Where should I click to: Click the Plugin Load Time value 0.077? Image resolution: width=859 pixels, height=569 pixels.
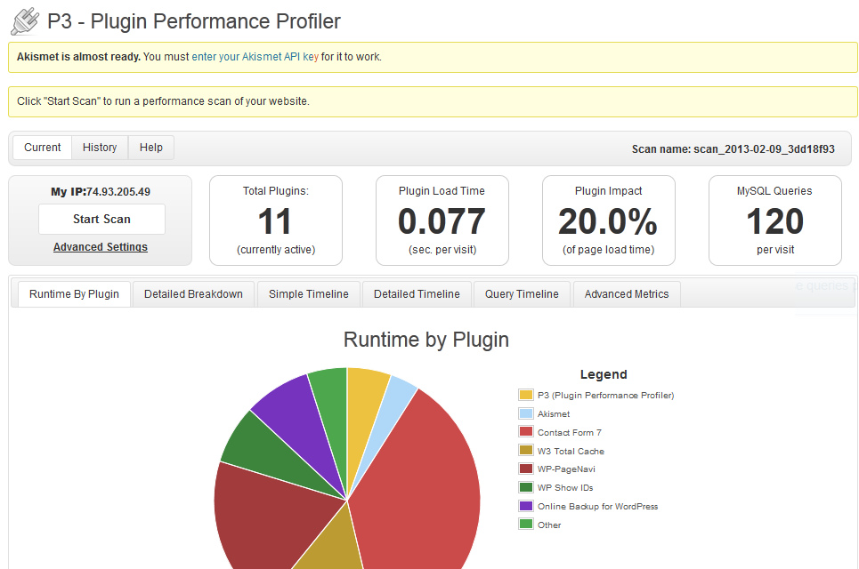click(x=442, y=221)
